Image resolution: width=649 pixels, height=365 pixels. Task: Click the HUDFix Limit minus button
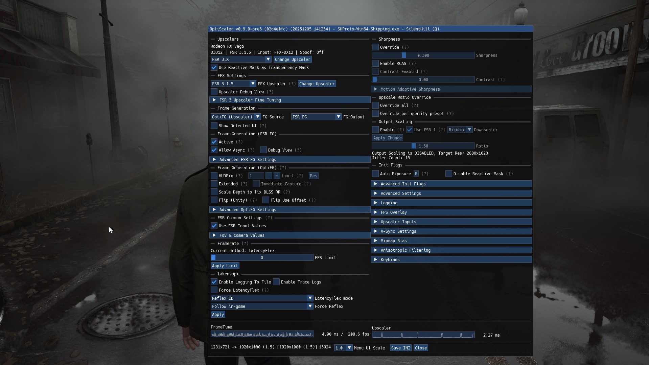pyautogui.click(x=269, y=176)
